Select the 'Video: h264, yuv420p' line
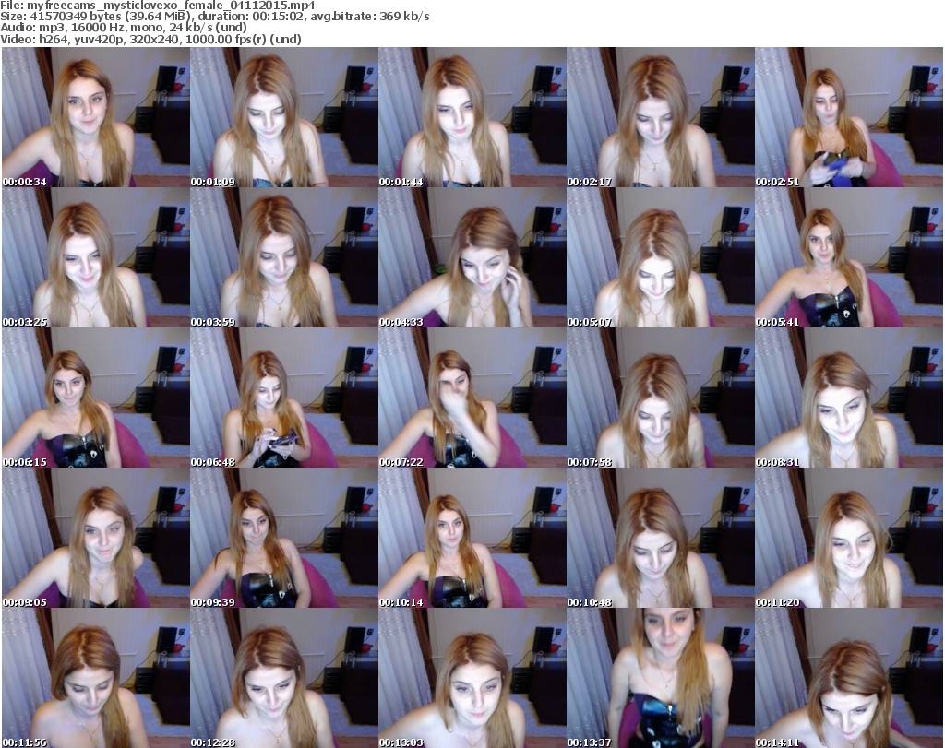The width and height of the screenshot is (945, 748). click(x=150, y=39)
